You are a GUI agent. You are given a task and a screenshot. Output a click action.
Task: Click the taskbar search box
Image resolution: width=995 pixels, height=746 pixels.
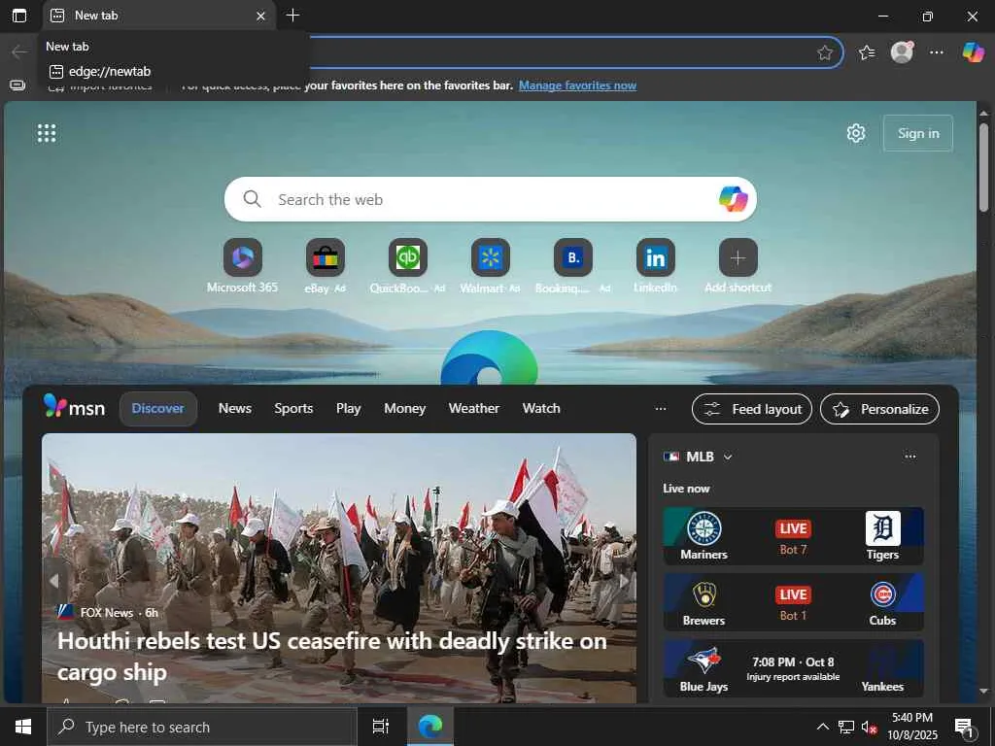[x=202, y=727]
